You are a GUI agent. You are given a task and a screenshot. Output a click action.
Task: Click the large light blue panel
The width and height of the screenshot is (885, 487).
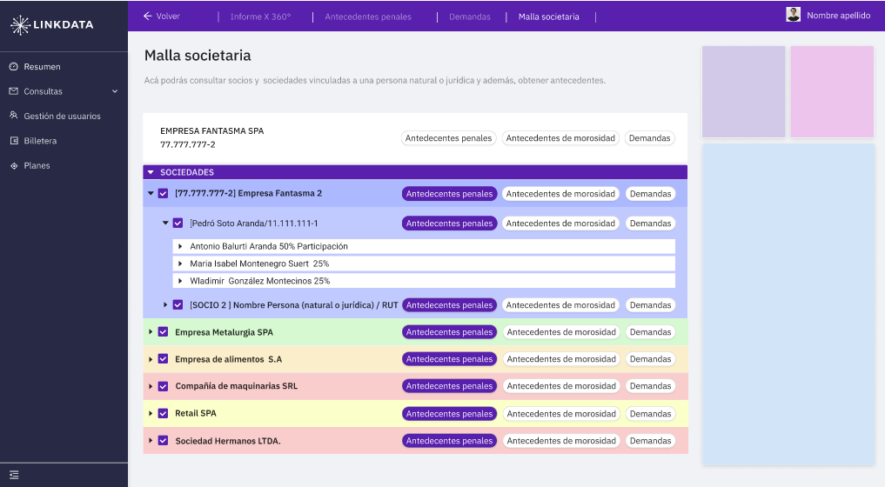[788, 304]
